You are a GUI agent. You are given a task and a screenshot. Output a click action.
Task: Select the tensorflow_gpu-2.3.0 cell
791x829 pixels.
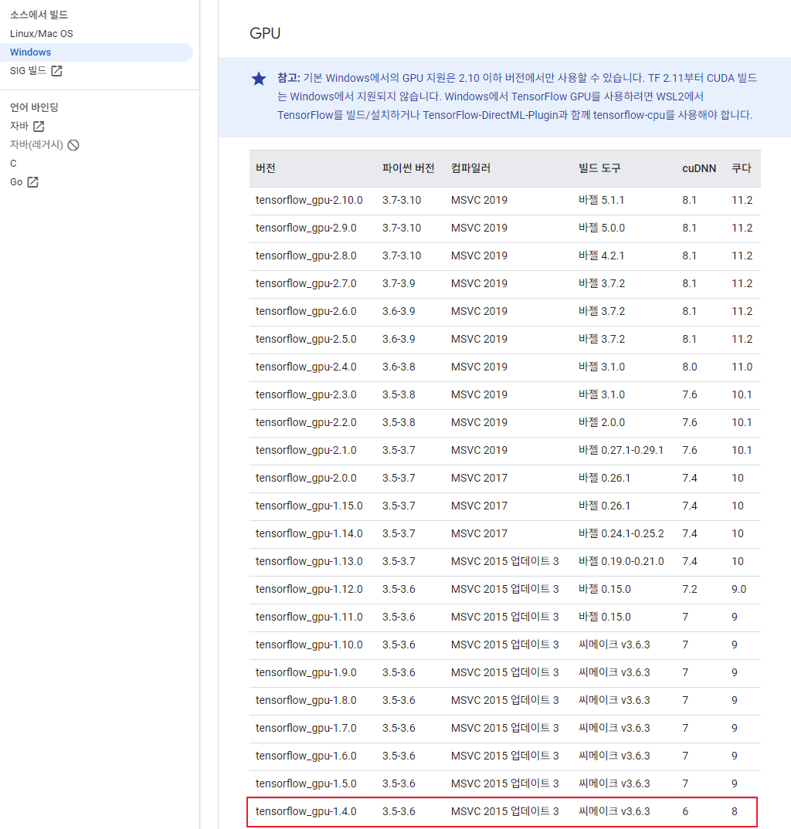(306, 394)
